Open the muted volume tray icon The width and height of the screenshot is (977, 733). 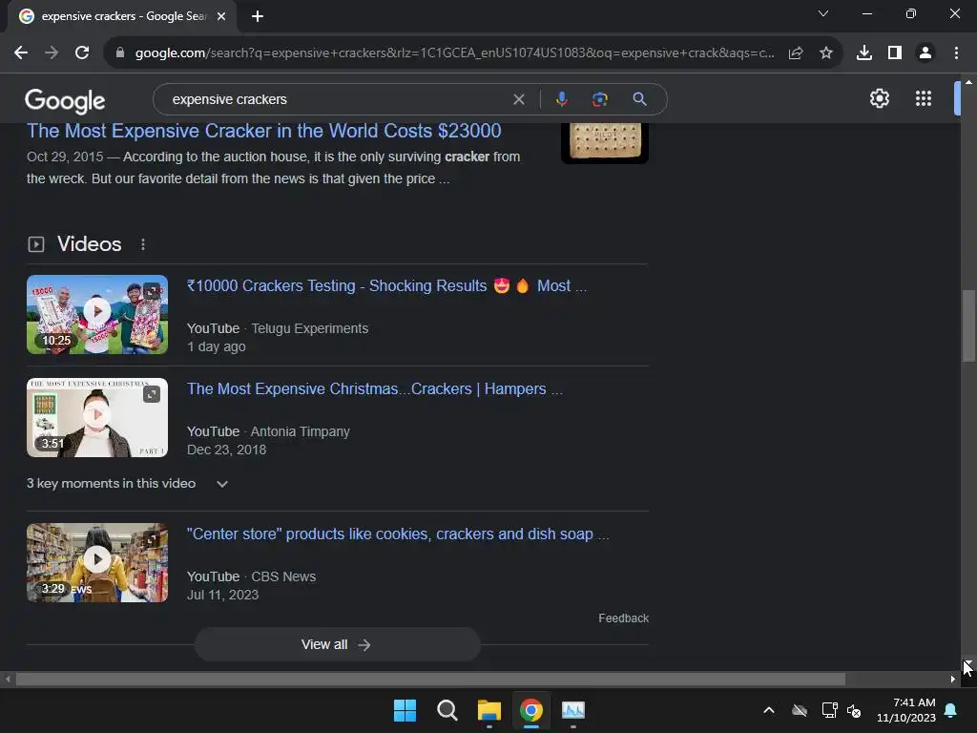854,710
